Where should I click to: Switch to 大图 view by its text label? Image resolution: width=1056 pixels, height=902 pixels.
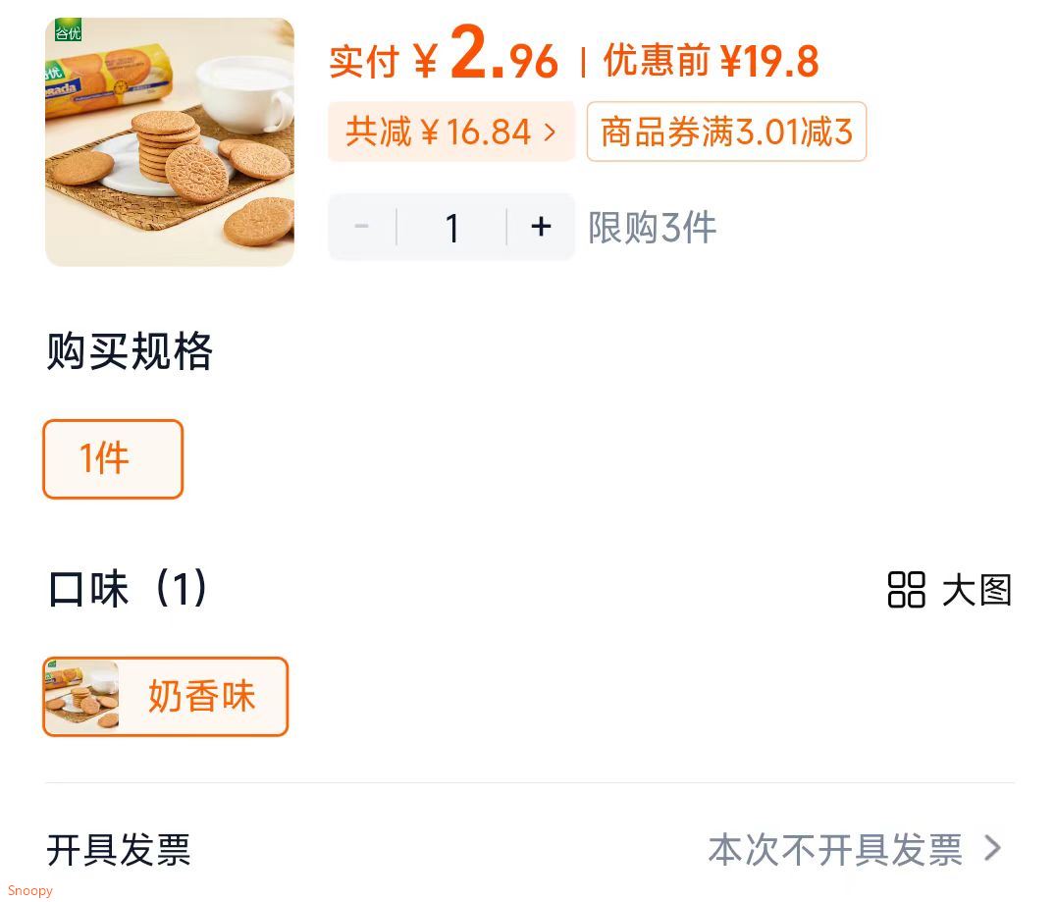977,590
